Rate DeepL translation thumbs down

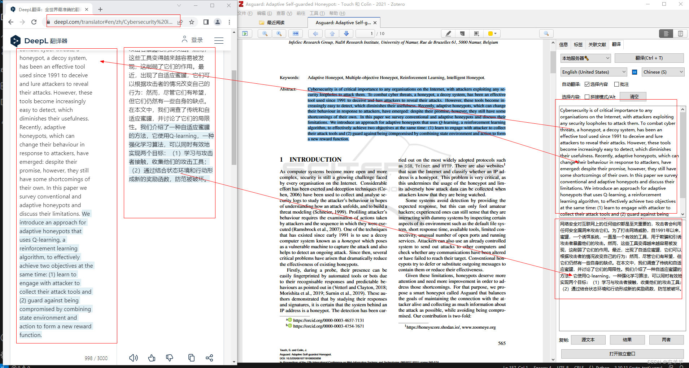(x=169, y=358)
